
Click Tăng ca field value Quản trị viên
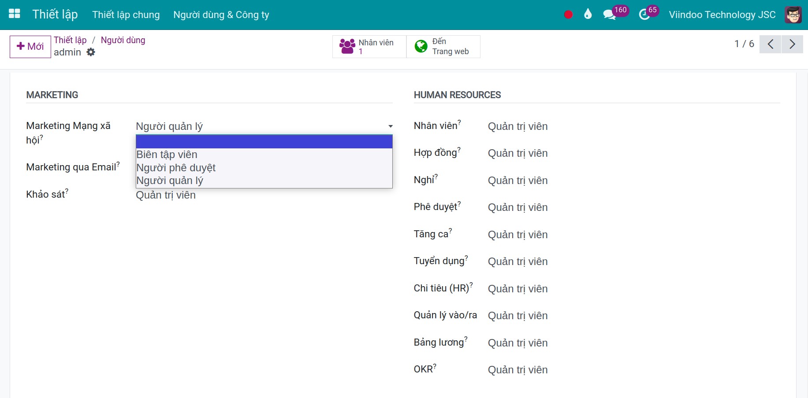518,235
